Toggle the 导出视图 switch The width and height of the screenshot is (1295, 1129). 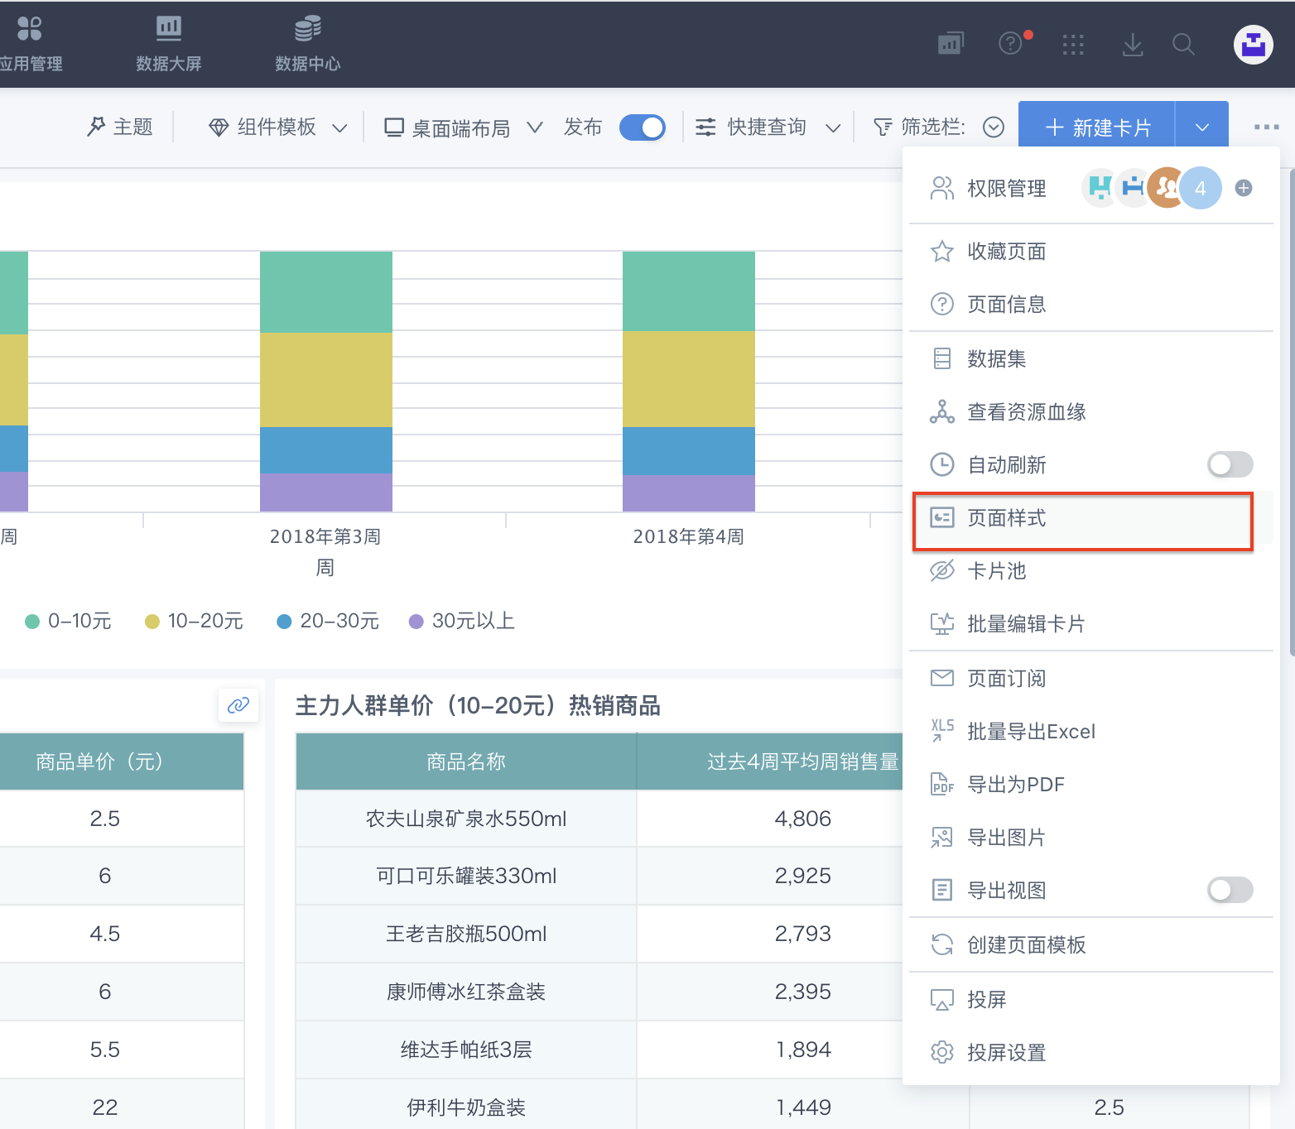(x=1230, y=890)
